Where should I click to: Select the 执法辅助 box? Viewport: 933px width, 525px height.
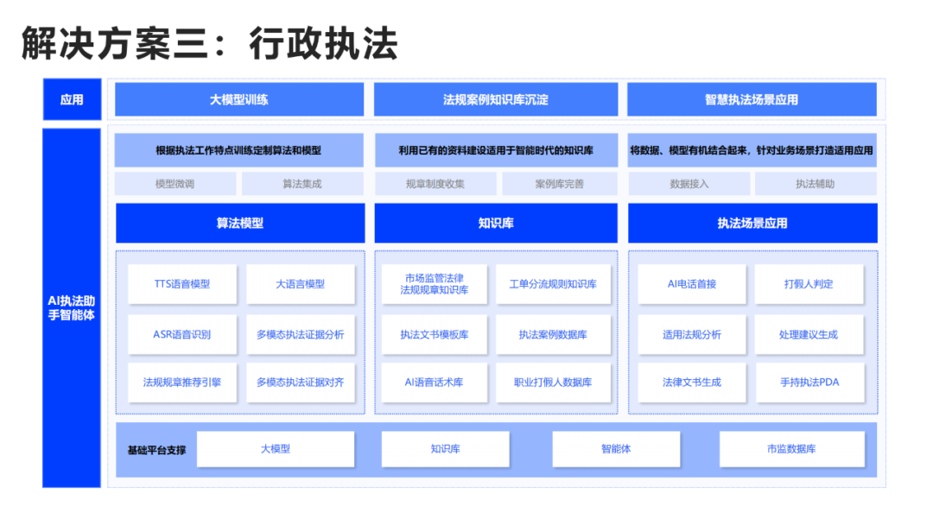coord(816,184)
